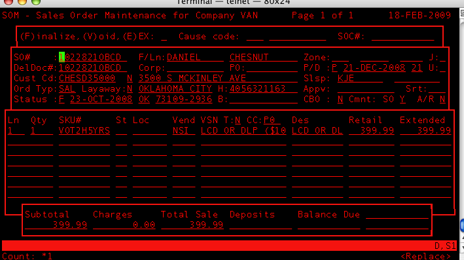Click the empty B: phone field
464x260 pixels.
[264, 99]
